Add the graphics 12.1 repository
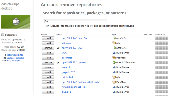The width and height of the screenshot is (170, 96). pos(48,72)
